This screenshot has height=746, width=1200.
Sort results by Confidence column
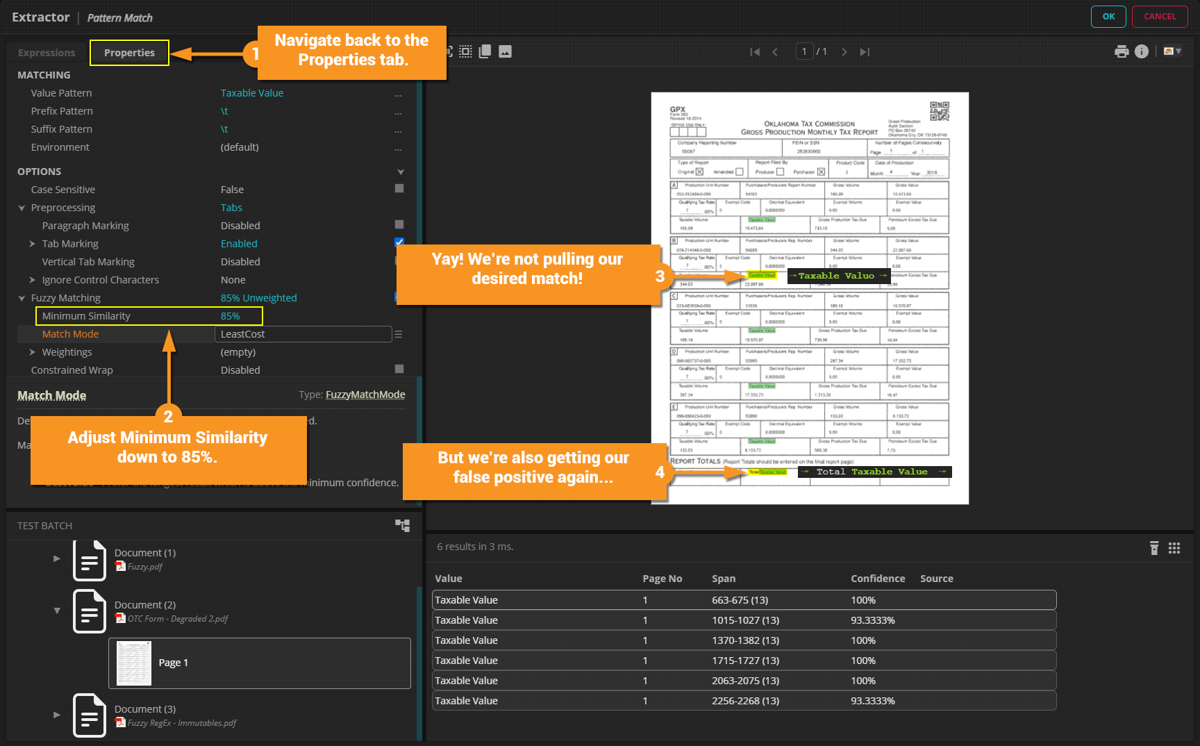(878, 579)
